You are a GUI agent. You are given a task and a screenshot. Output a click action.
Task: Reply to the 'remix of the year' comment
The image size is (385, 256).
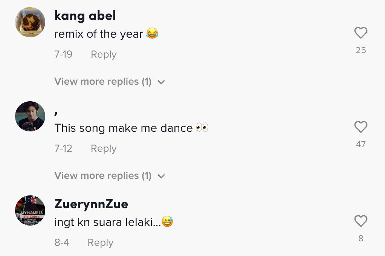point(104,54)
